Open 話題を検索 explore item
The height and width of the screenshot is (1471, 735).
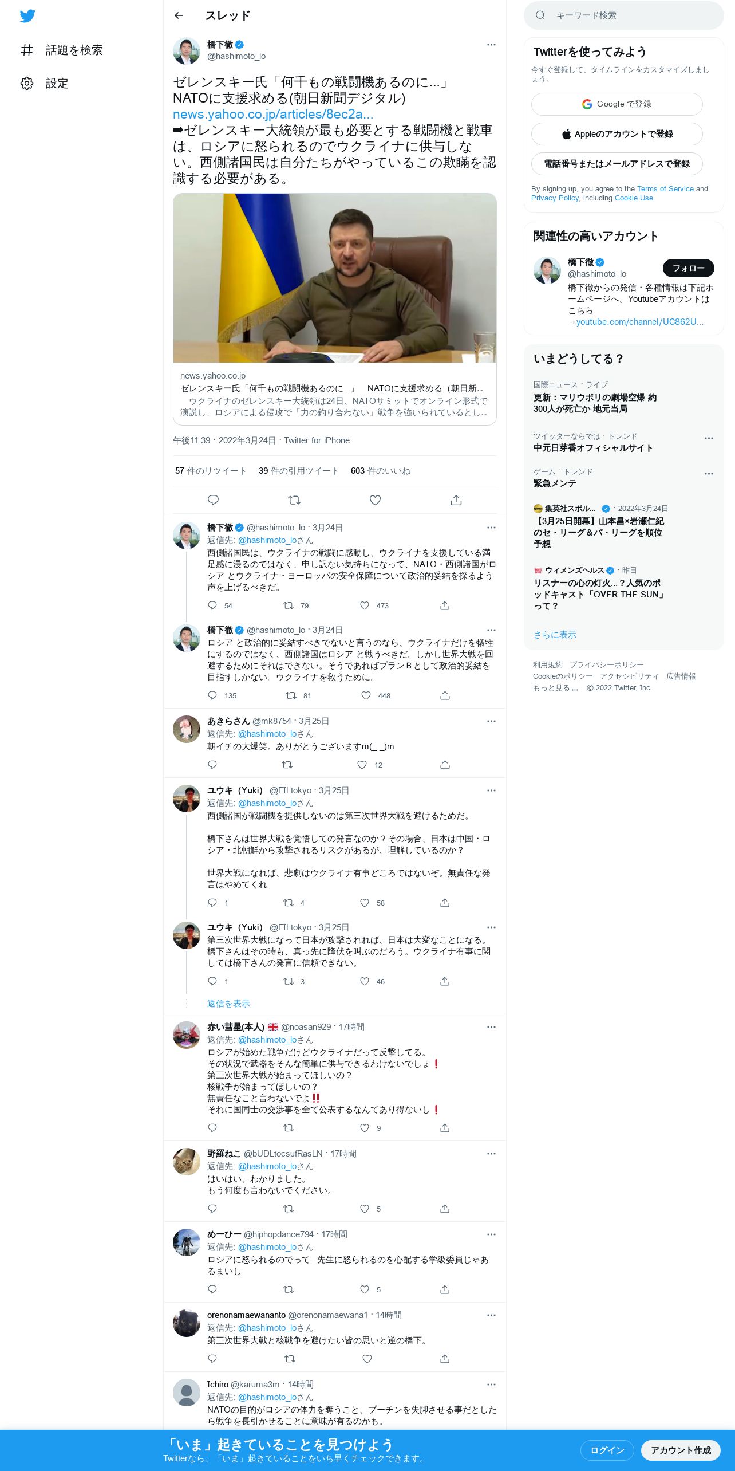(62, 50)
